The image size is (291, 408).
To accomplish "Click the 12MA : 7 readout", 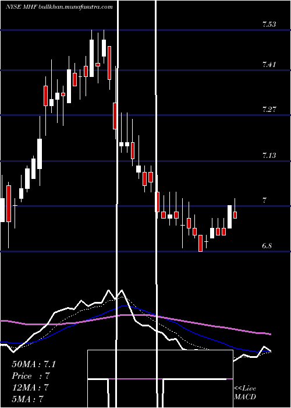I will coord(30,388).
